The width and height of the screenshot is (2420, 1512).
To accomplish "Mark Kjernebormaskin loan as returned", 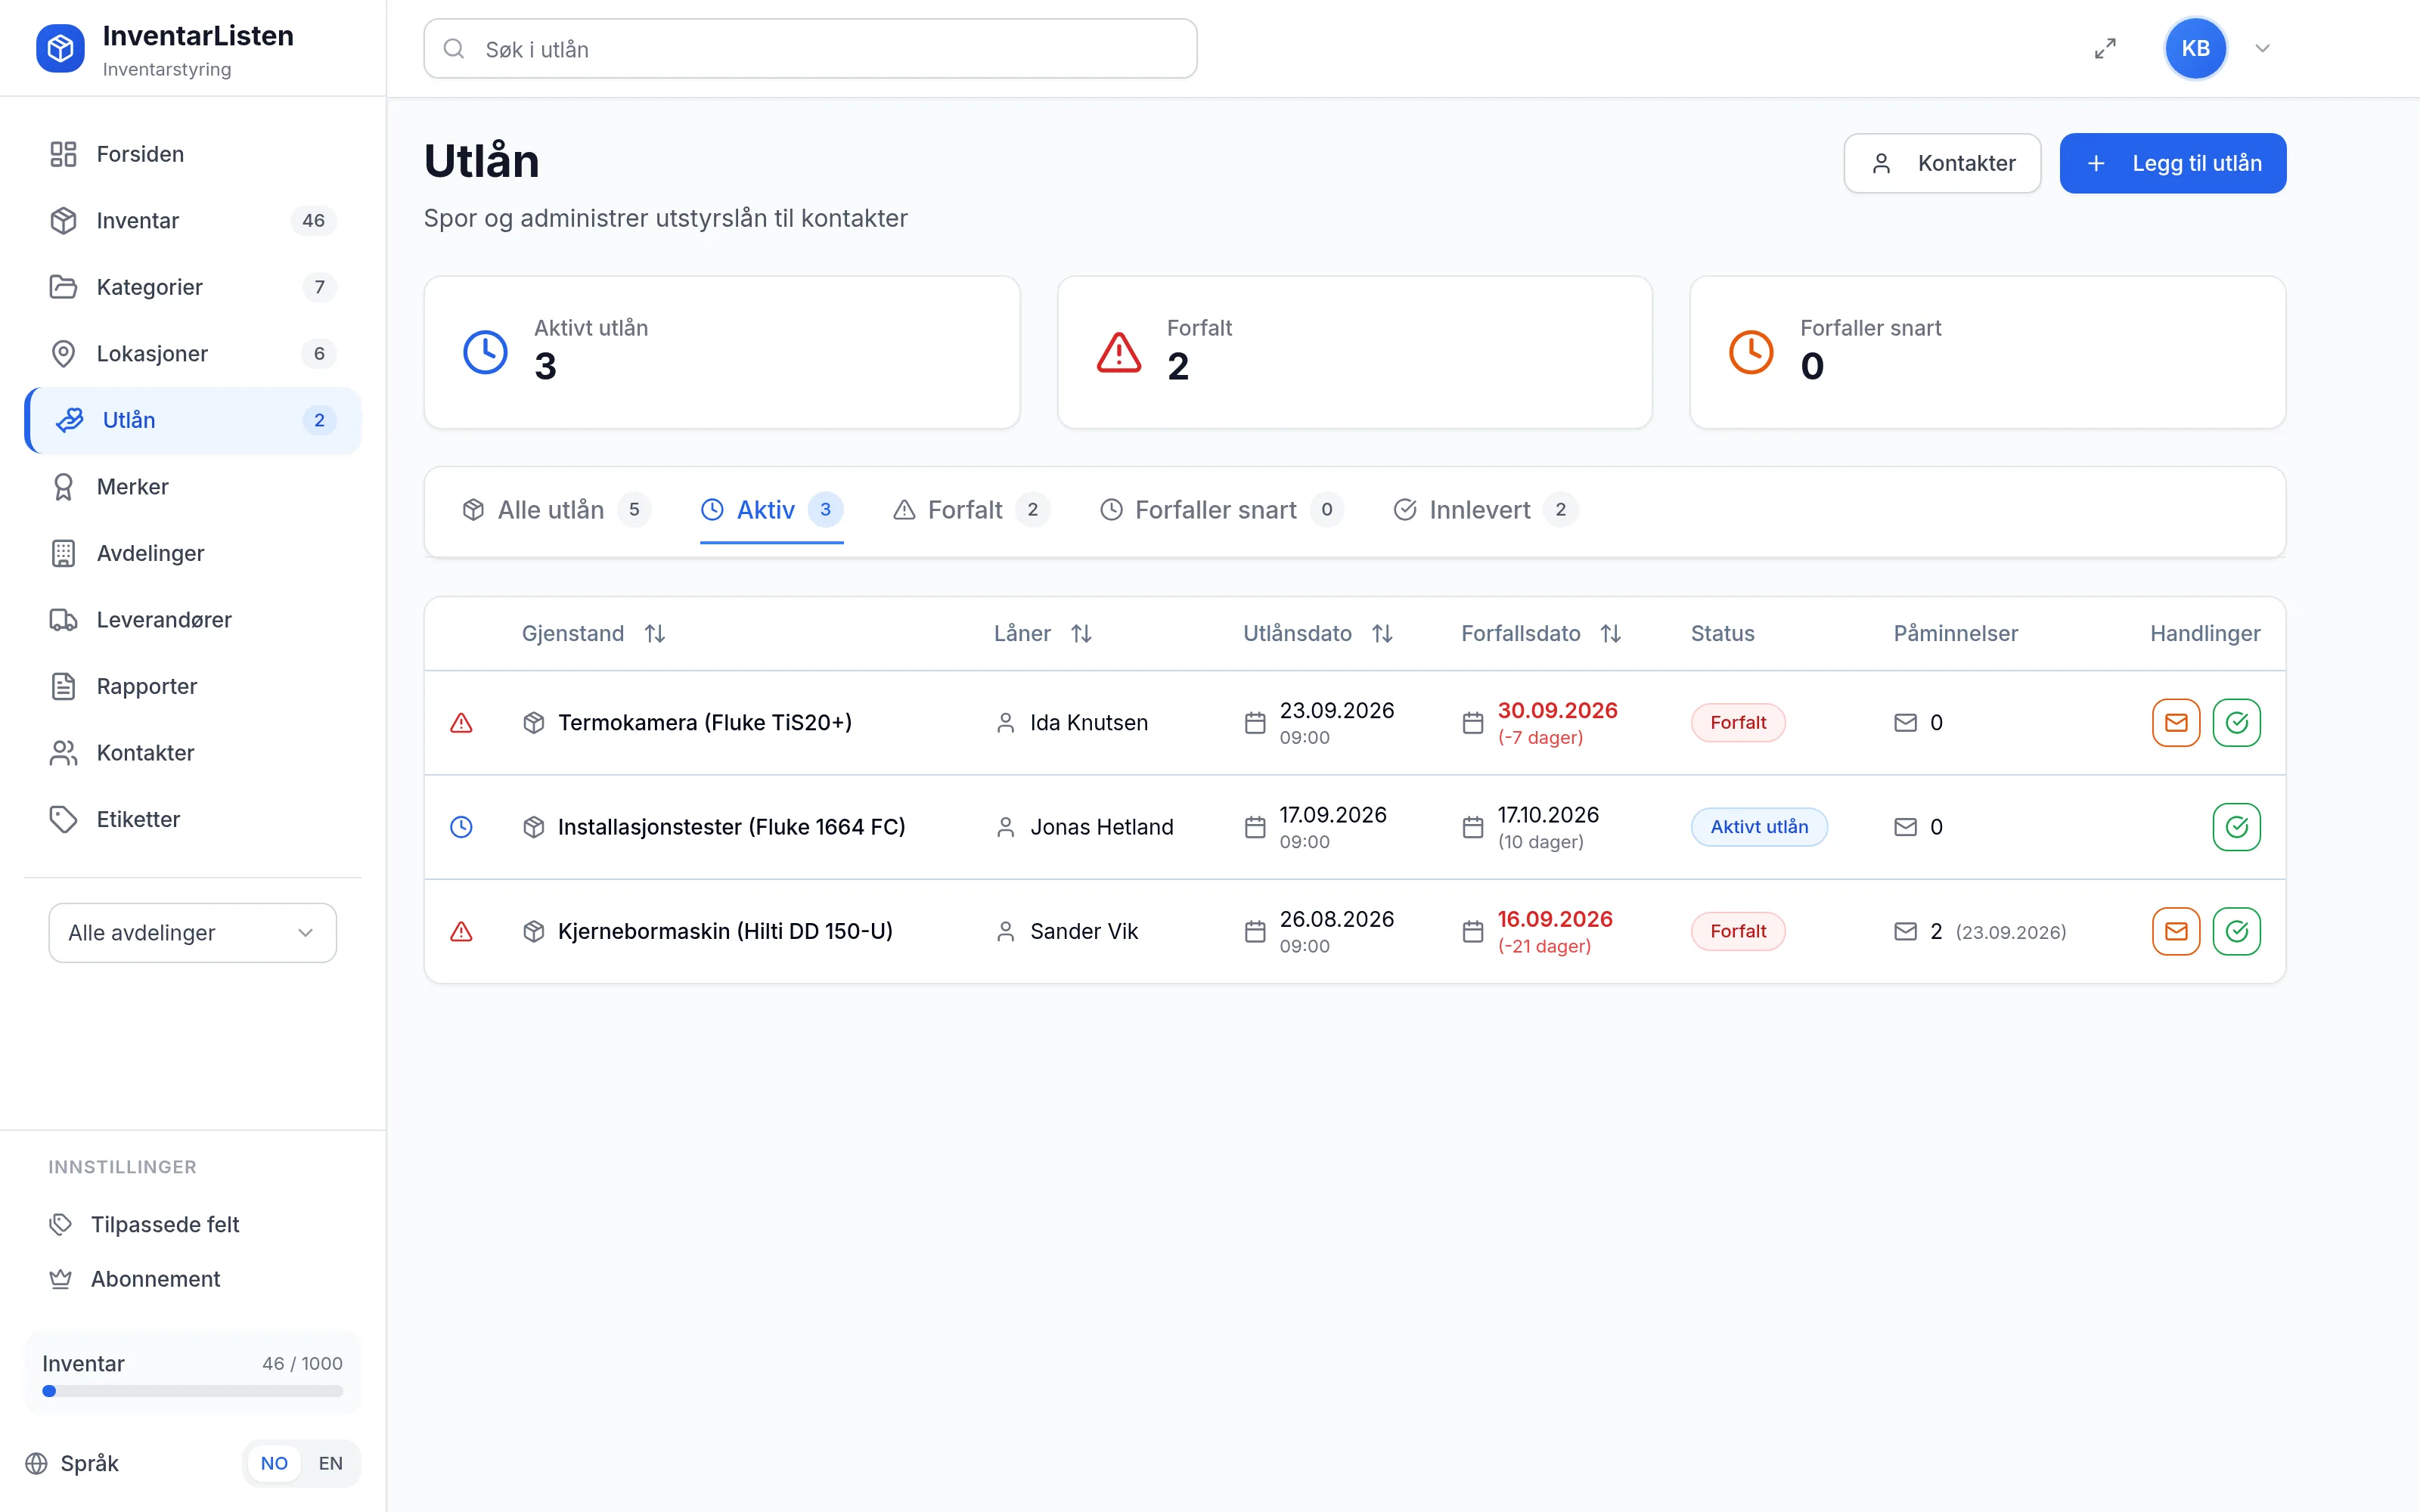I will [x=2237, y=931].
